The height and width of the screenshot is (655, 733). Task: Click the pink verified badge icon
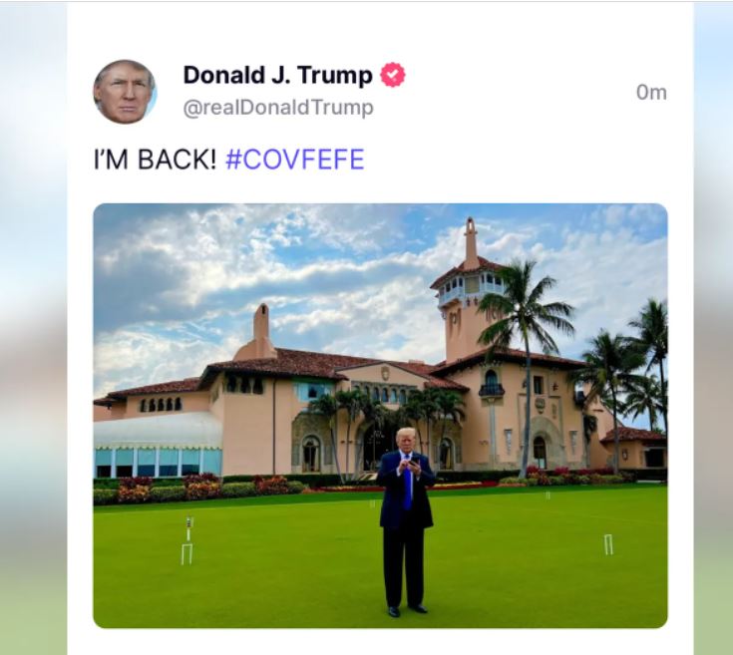[x=393, y=76]
